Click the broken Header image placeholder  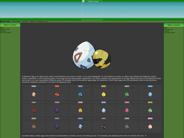coord(92,10)
